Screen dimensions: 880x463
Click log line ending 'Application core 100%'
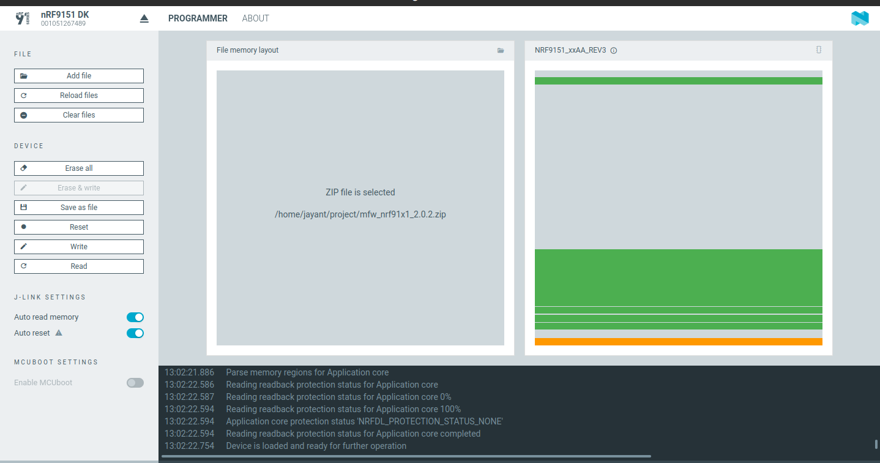coord(343,409)
